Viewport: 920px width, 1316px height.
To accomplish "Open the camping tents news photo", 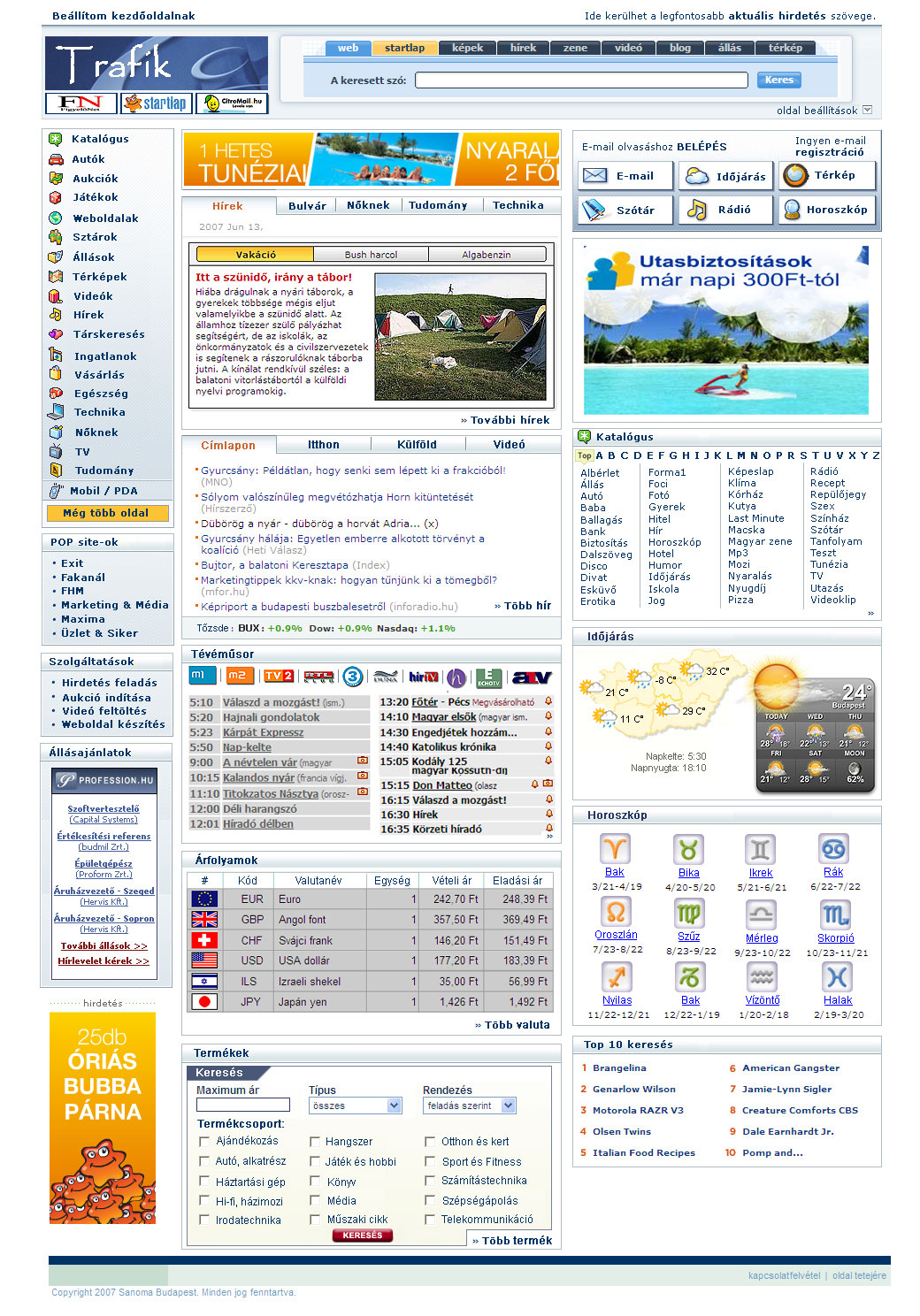I will 460,336.
